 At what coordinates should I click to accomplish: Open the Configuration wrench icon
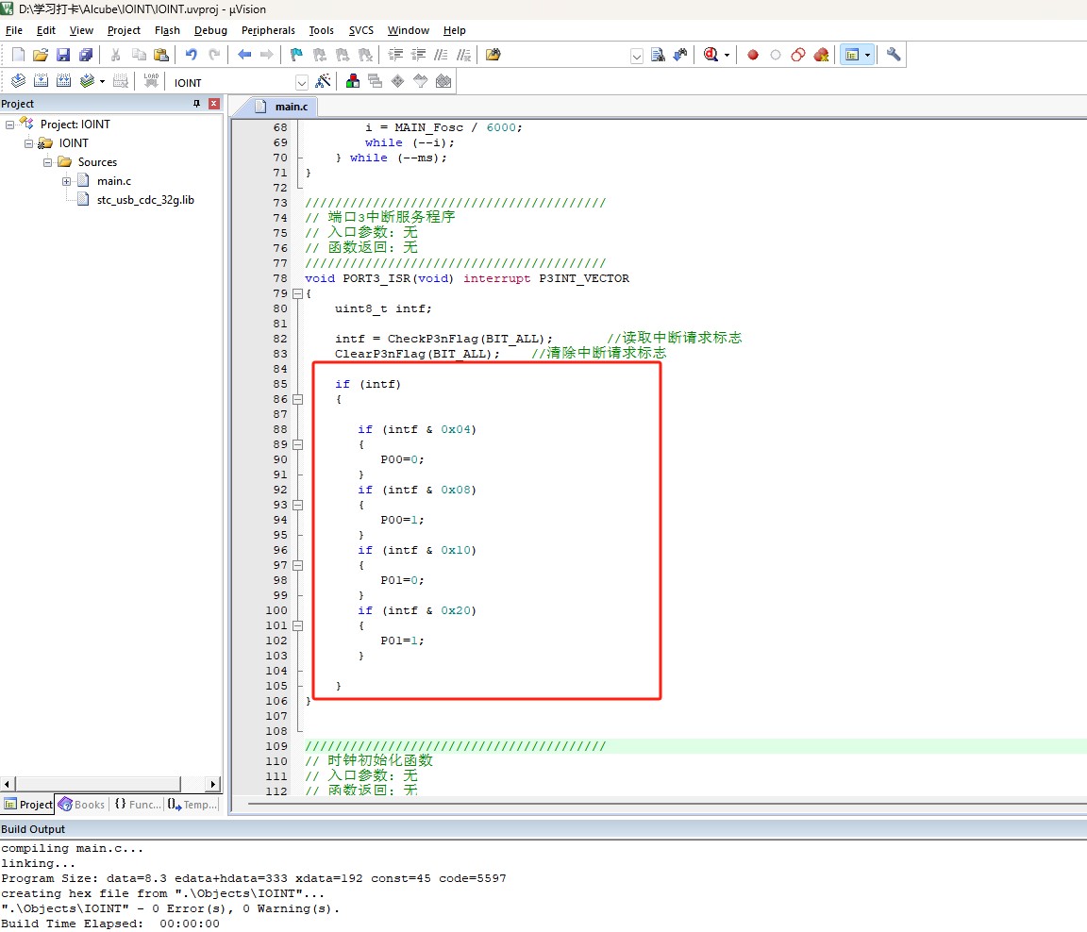[894, 55]
